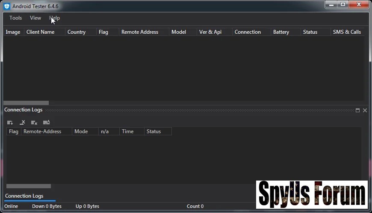Click the first log toolbar sort-down icon

(x=10, y=123)
